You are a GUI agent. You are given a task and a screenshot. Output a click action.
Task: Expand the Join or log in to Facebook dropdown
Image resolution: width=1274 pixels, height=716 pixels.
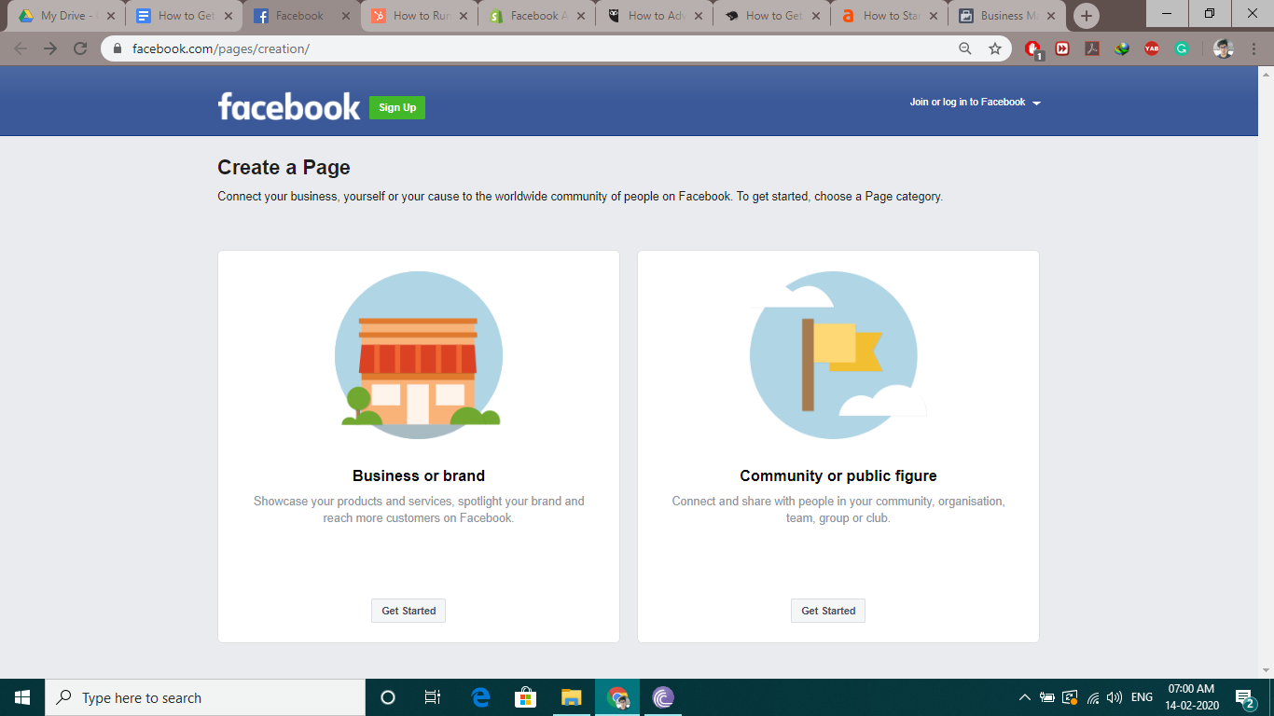[975, 103]
